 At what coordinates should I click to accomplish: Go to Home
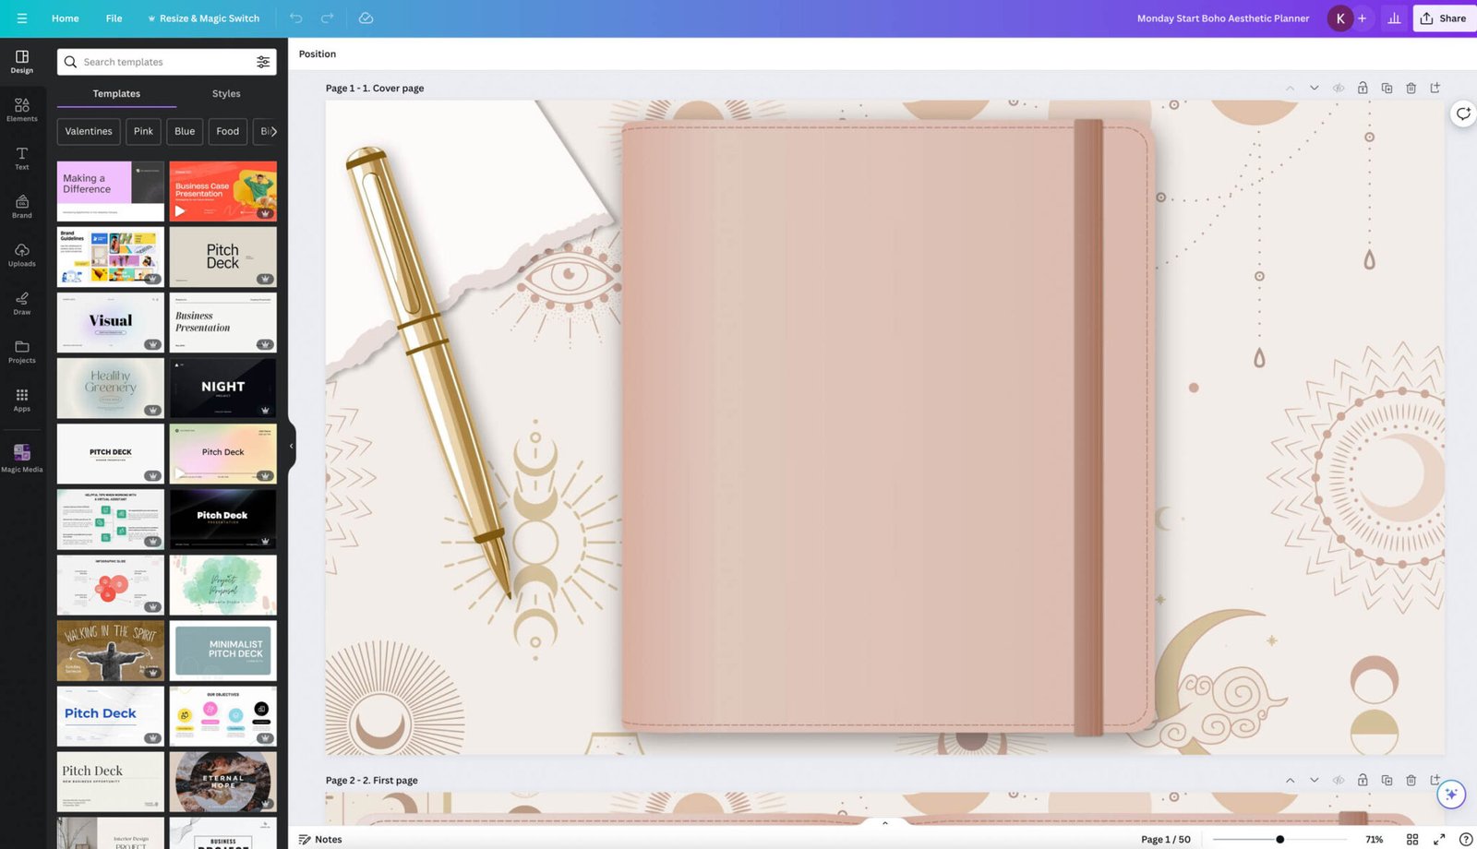click(66, 18)
